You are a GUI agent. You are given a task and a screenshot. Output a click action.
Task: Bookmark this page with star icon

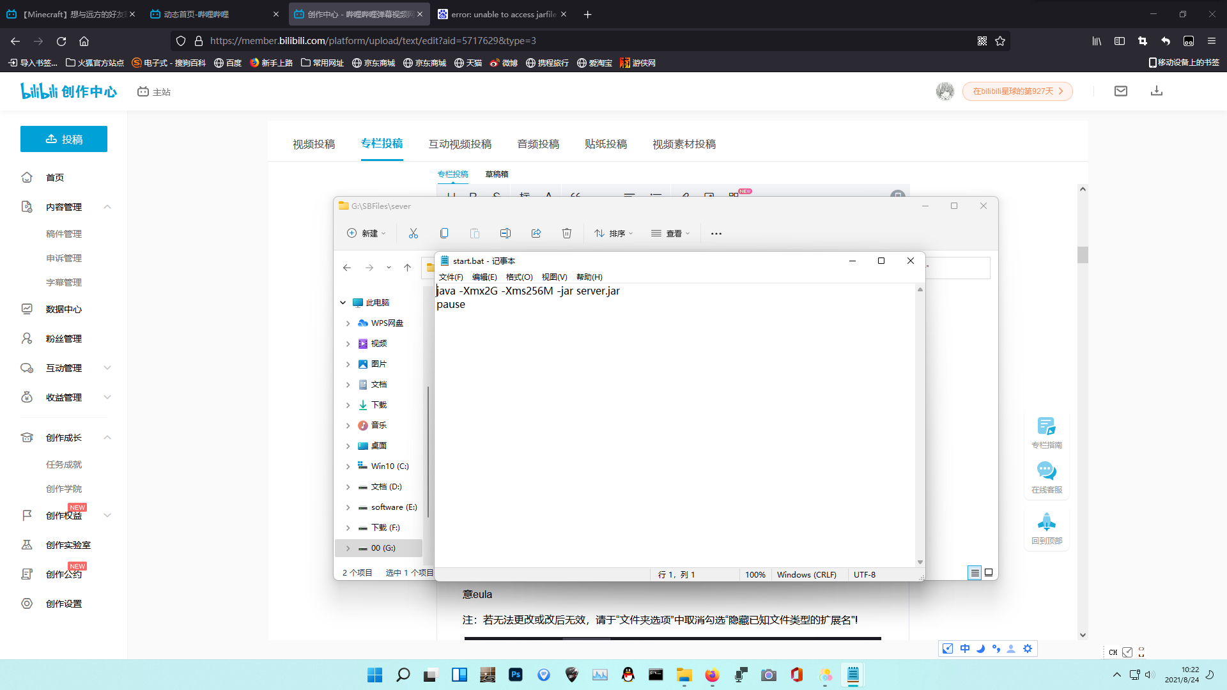1000,41
